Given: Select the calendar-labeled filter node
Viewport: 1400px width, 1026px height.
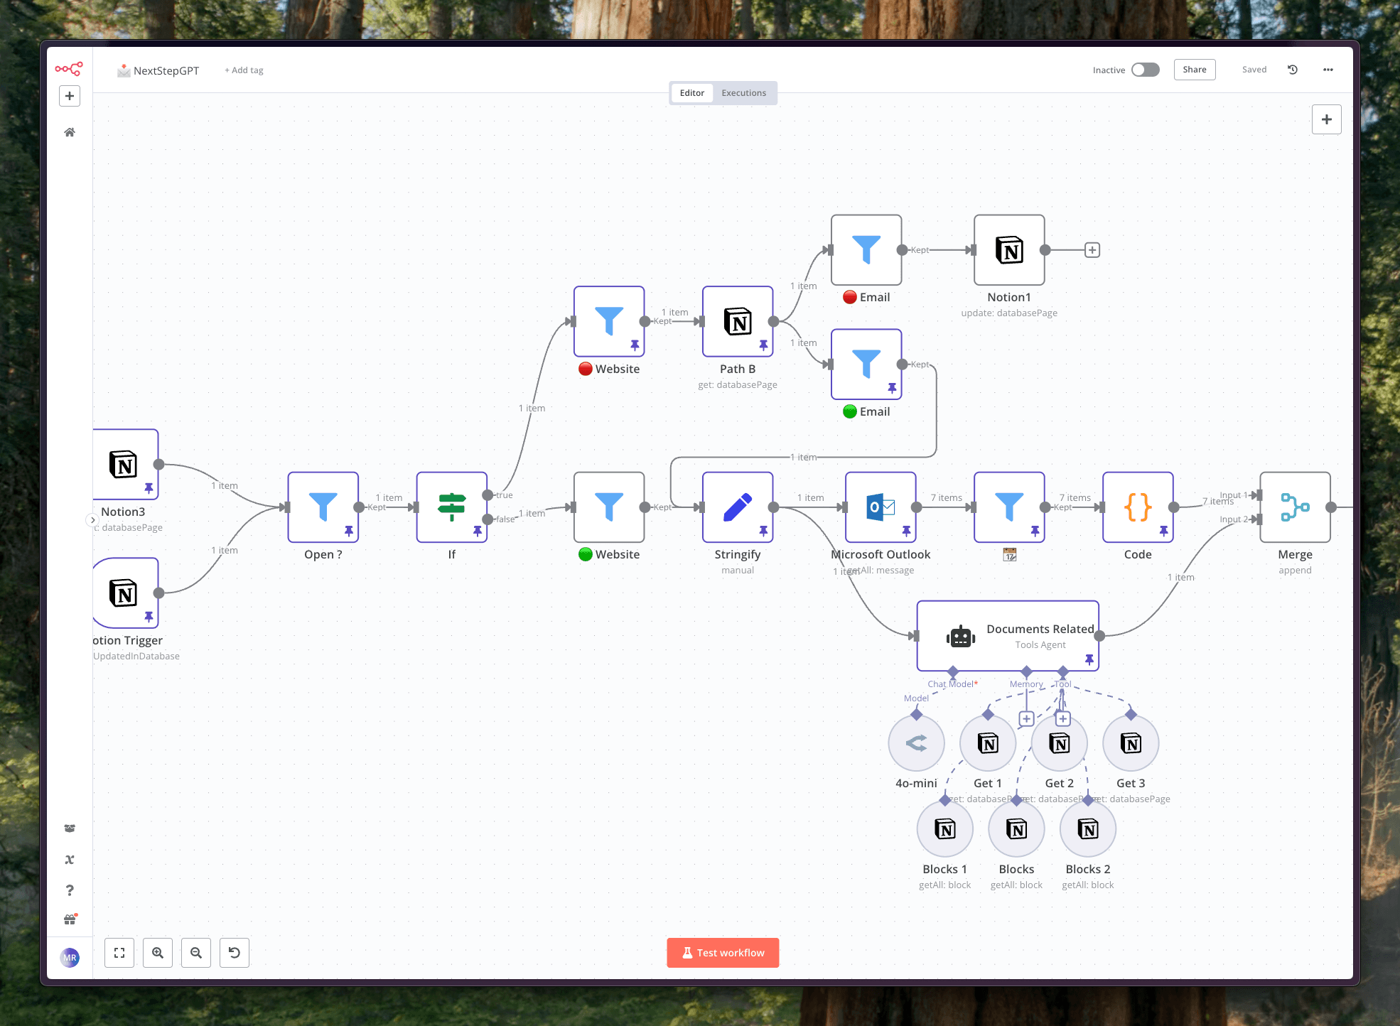Looking at the screenshot, I should click(1009, 507).
